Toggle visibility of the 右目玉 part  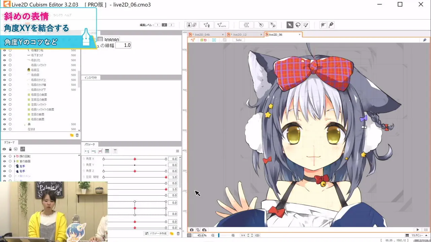click(x=4, y=70)
